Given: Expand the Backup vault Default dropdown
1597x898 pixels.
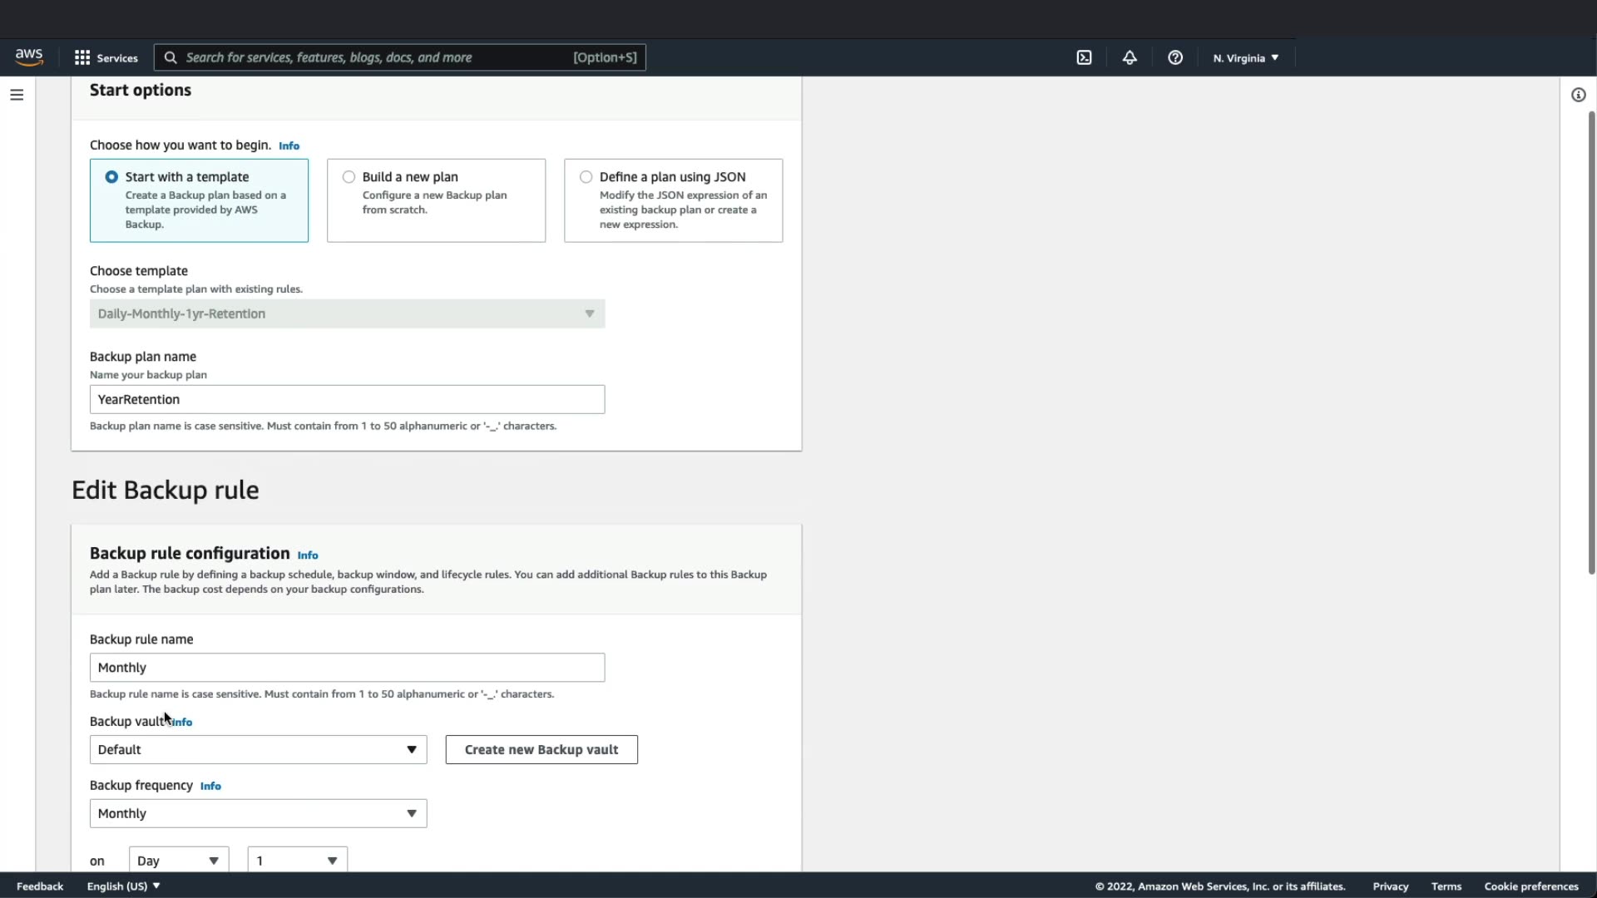Looking at the screenshot, I should click(258, 750).
